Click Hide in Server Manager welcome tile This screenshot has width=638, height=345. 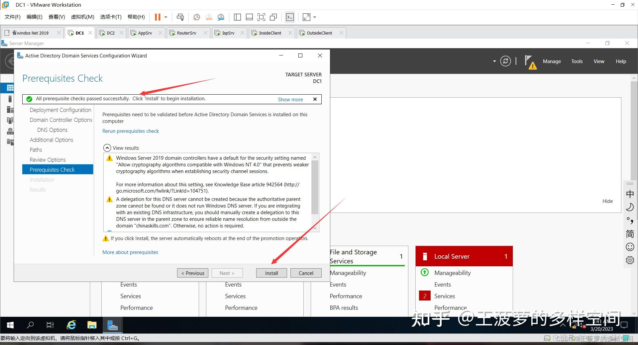click(607, 201)
